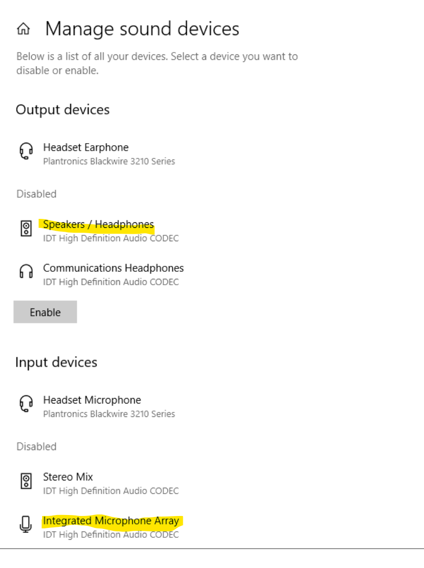Click the Speakers / Headphones speaker icon
This screenshot has height=568, width=424.
26,228
